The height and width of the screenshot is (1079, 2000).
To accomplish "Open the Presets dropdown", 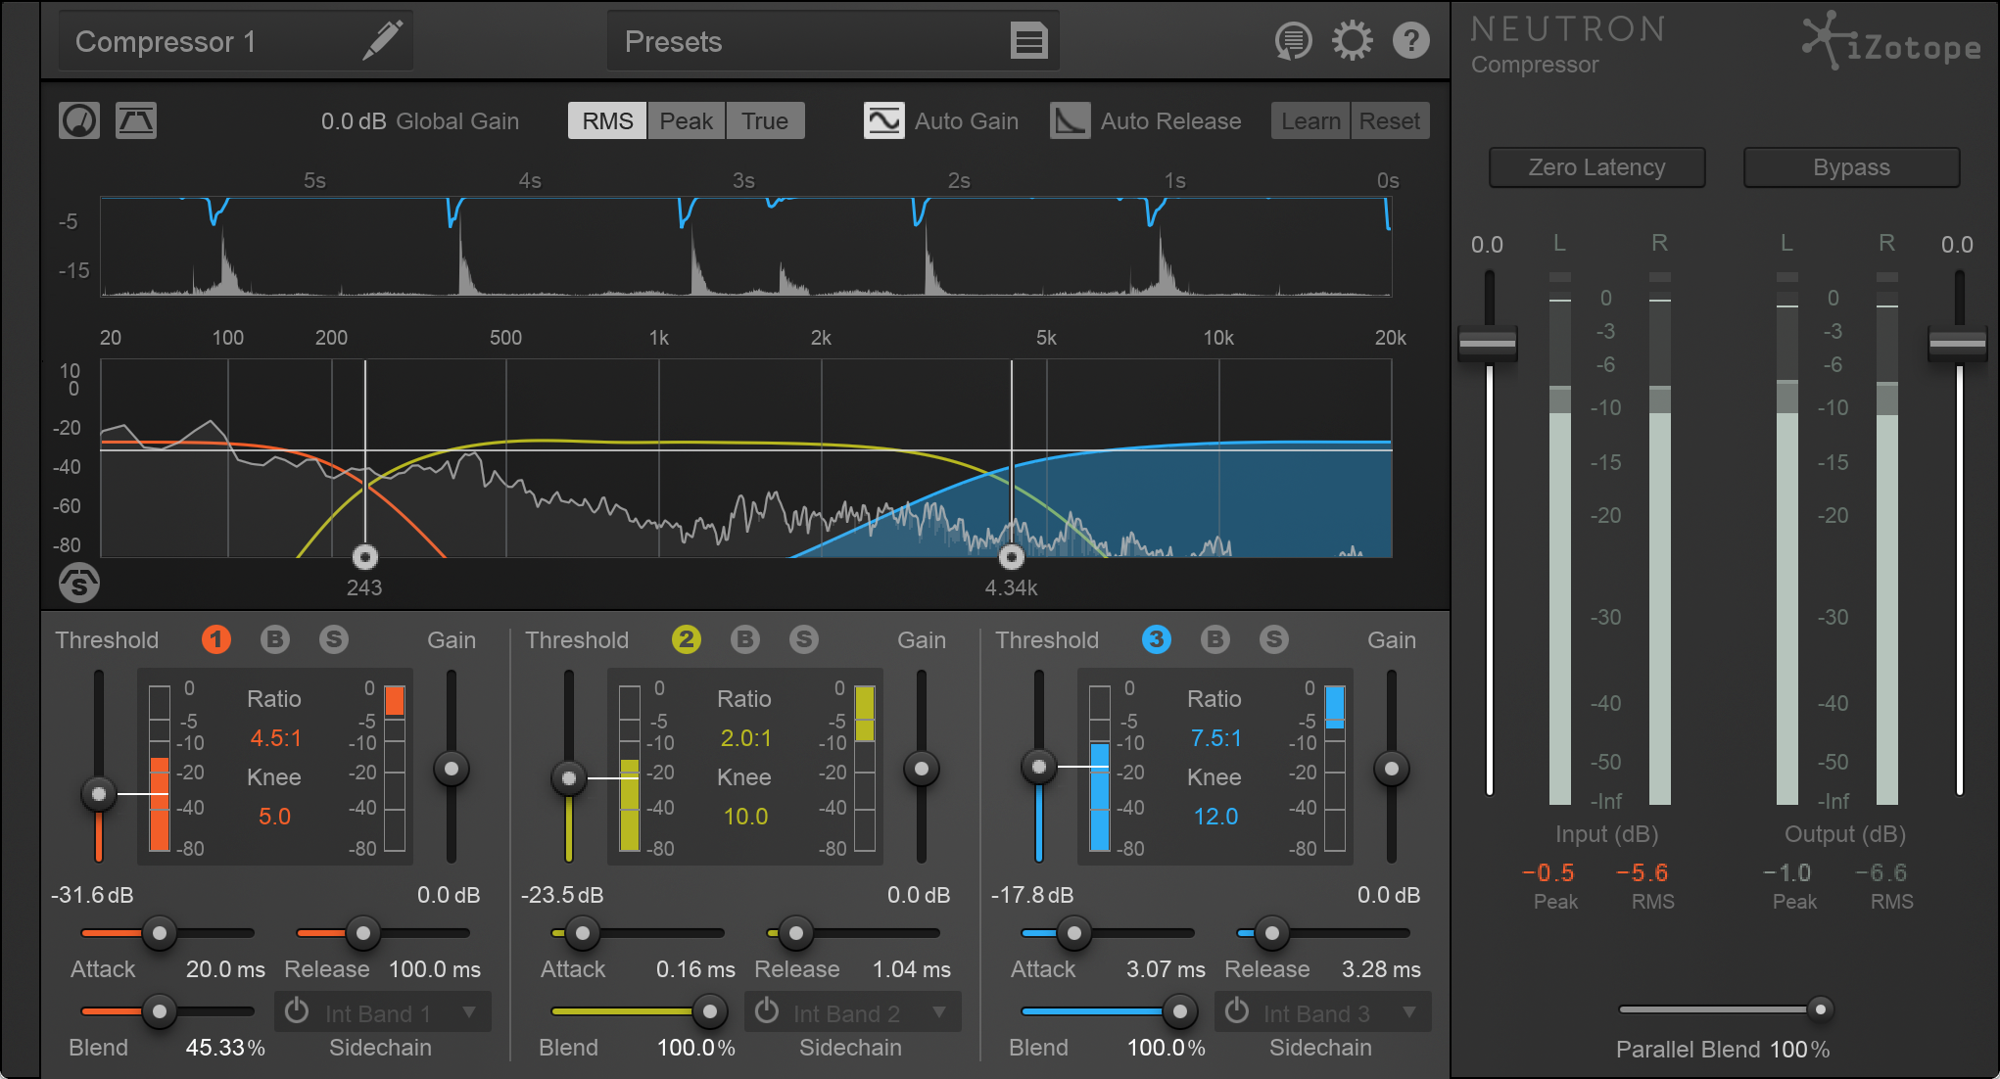I will point(833,40).
